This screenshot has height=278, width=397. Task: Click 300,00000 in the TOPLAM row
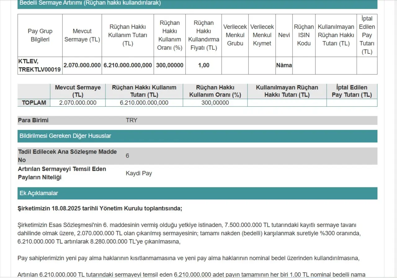coord(215,103)
